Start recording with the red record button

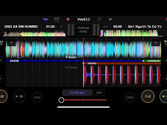tap(68, 19)
